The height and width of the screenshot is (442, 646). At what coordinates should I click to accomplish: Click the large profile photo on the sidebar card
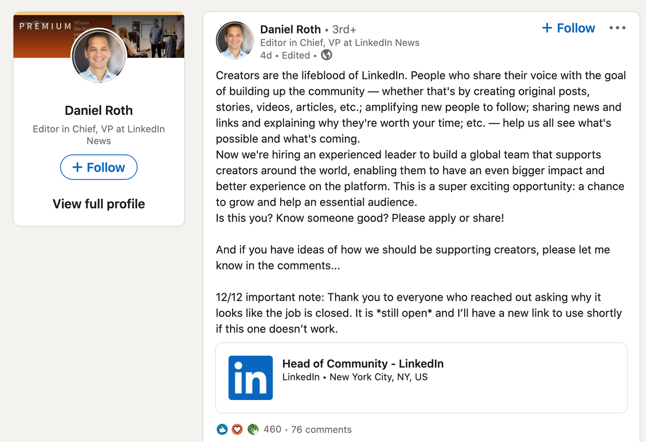[x=99, y=56]
